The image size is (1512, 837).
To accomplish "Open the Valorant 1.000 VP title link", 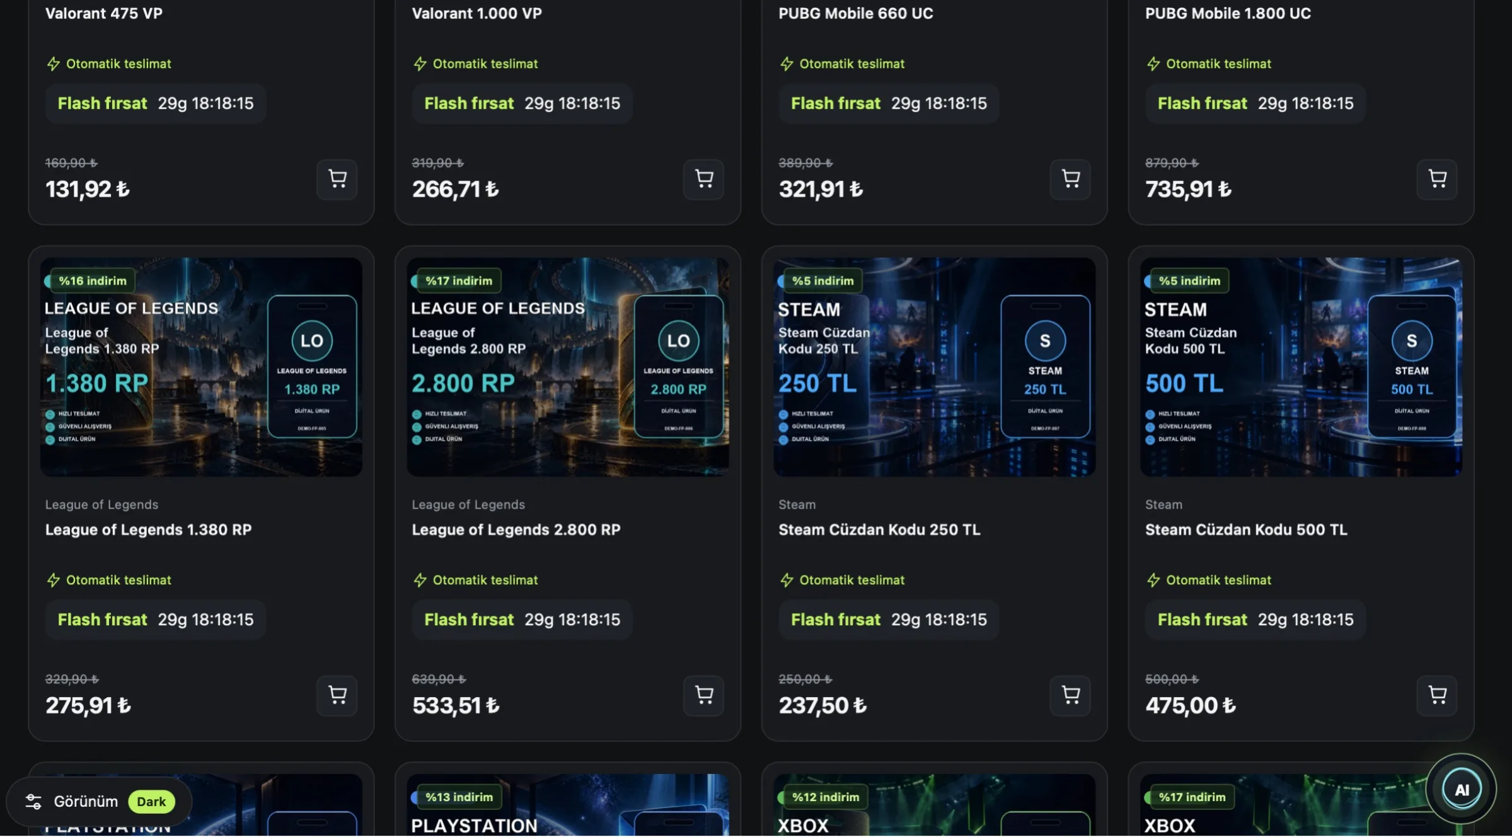I will [x=477, y=13].
